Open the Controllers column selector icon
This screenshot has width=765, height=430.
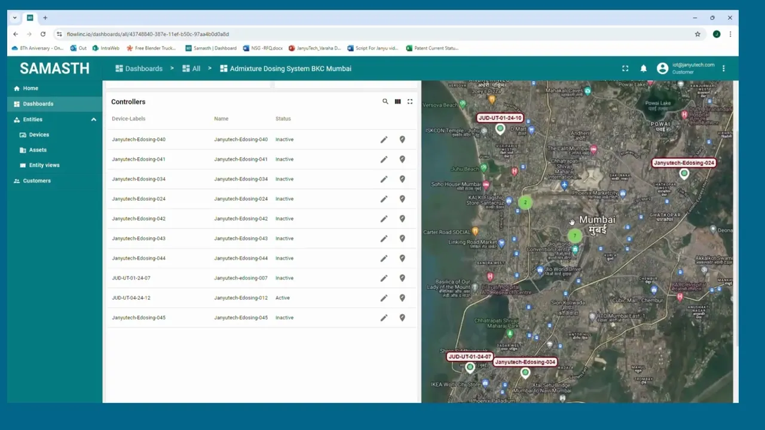point(397,102)
